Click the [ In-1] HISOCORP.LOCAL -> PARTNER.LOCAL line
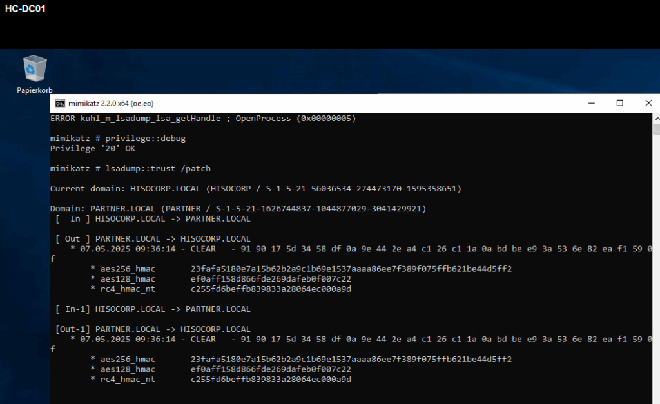 pos(153,309)
